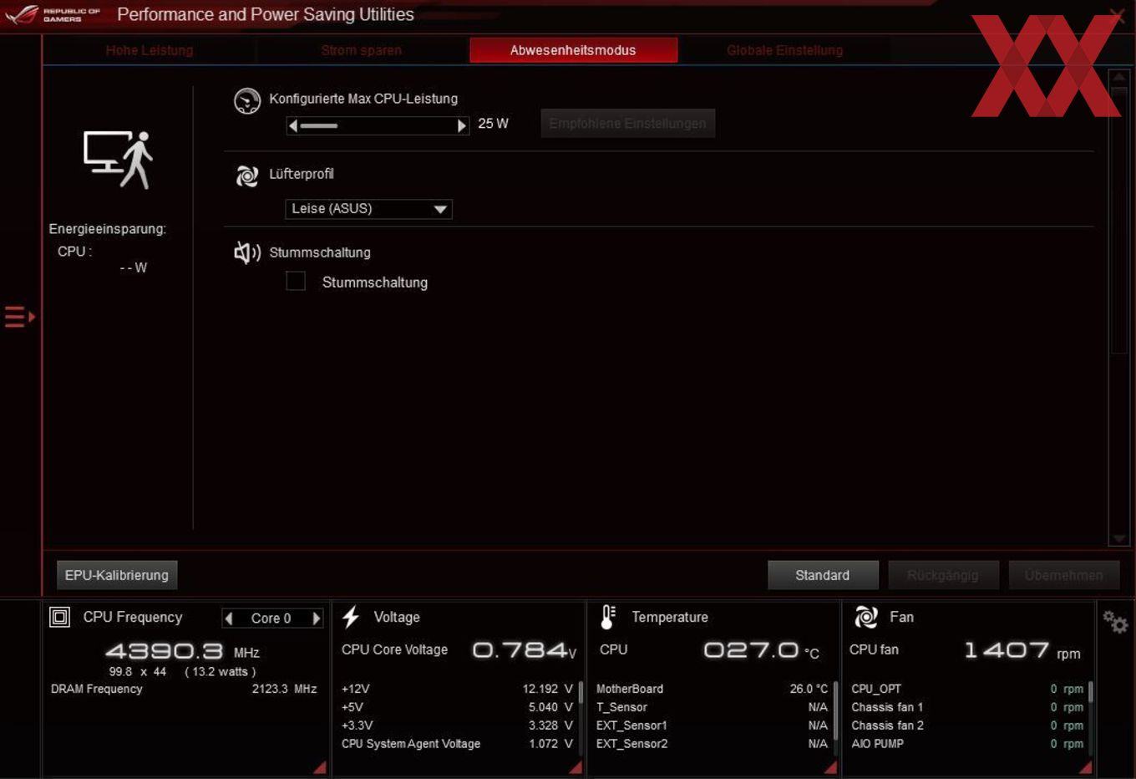Click the AIO PUMP row
This screenshot has height=779, width=1136.
[967, 744]
